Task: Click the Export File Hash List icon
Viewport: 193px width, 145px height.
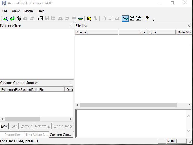Action: pyautogui.click(x=110, y=18)
